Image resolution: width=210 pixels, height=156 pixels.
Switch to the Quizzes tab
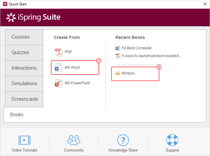(x=24, y=53)
